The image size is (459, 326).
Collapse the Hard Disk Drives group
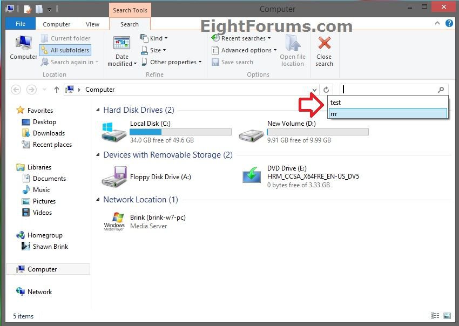click(x=98, y=110)
